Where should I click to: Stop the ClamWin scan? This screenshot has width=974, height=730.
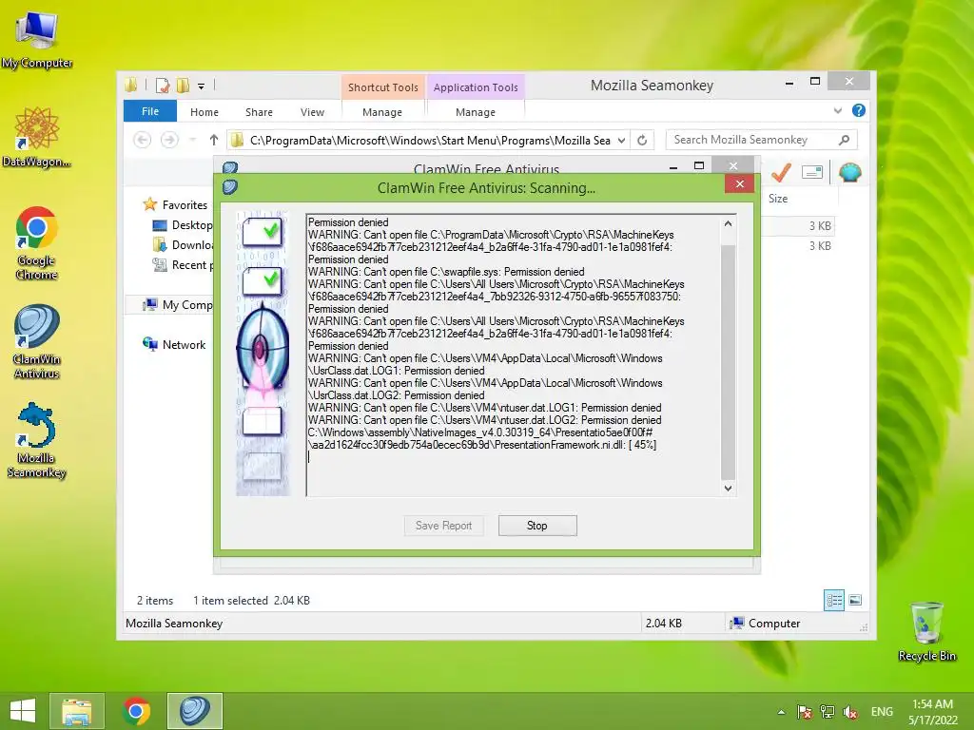pos(537,526)
